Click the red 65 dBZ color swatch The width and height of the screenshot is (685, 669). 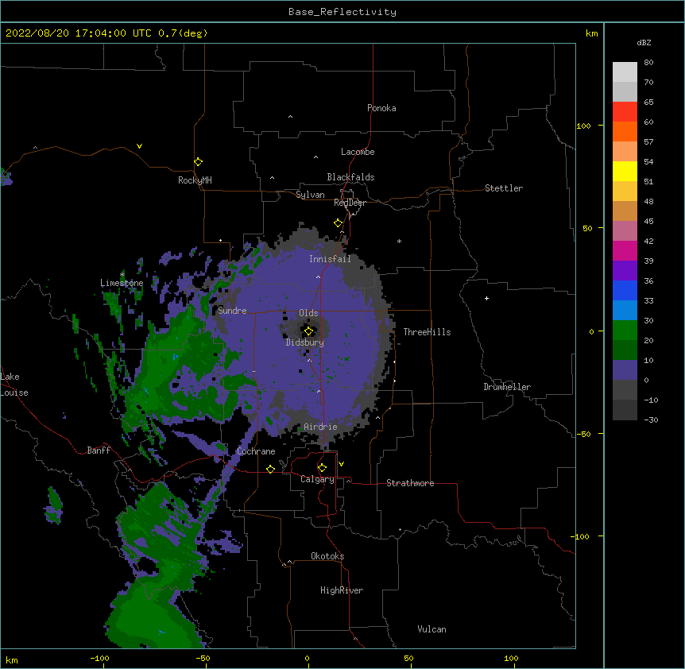[x=625, y=111]
